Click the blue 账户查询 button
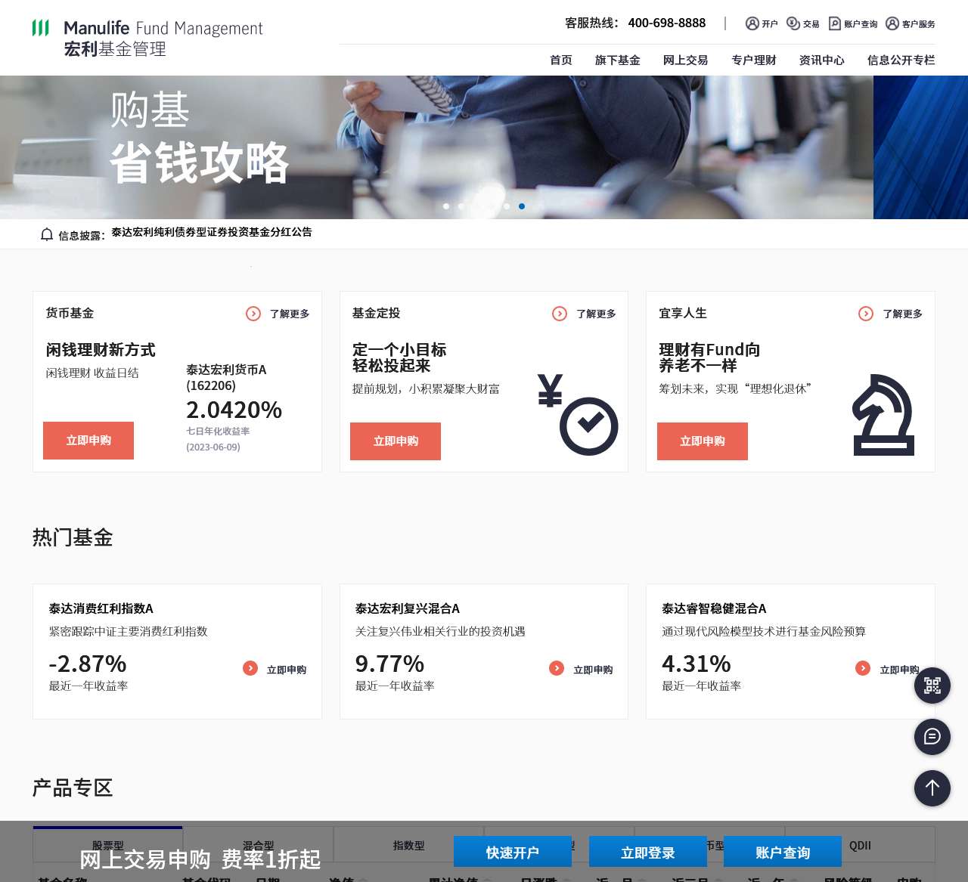The height and width of the screenshot is (882, 968). (783, 852)
